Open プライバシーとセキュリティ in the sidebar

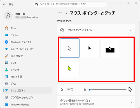27,97
